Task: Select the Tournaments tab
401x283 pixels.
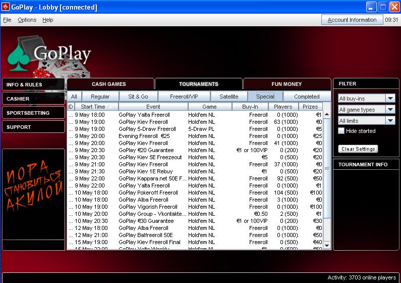Action: [199, 84]
